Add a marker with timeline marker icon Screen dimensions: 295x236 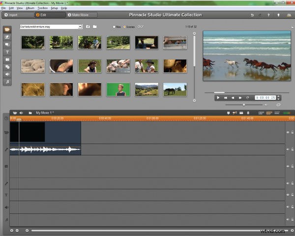(228, 113)
